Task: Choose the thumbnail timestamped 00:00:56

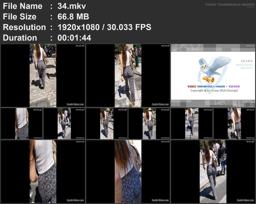Action: [149, 123]
